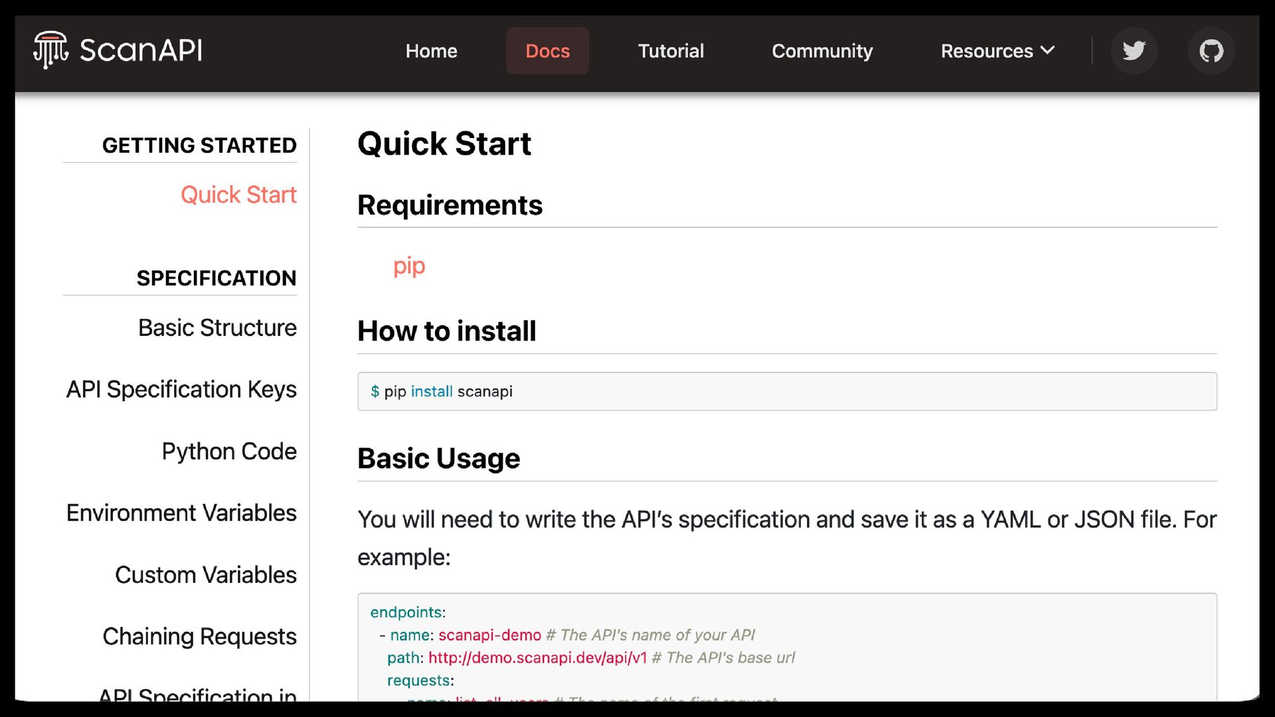Expand the Resources dropdown menu
This screenshot has width=1275, height=717.
pyautogui.click(x=997, y=50)
